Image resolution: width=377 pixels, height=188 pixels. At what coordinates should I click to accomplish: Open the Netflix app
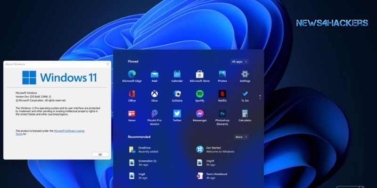(x=222, y=94)
